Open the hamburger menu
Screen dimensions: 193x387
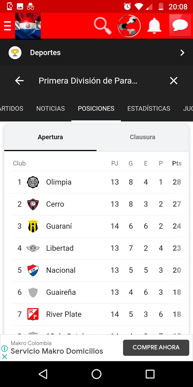7,26
